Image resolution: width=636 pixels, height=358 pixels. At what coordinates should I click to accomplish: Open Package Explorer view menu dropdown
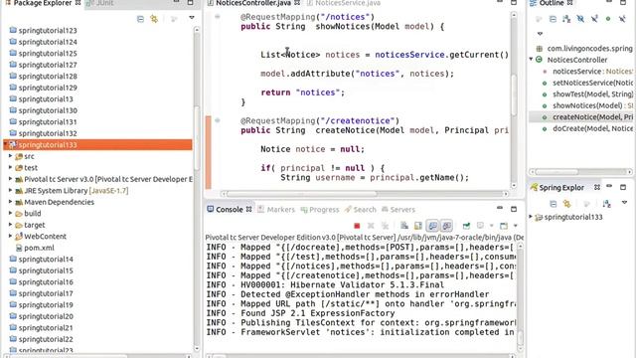coord(192,18)
